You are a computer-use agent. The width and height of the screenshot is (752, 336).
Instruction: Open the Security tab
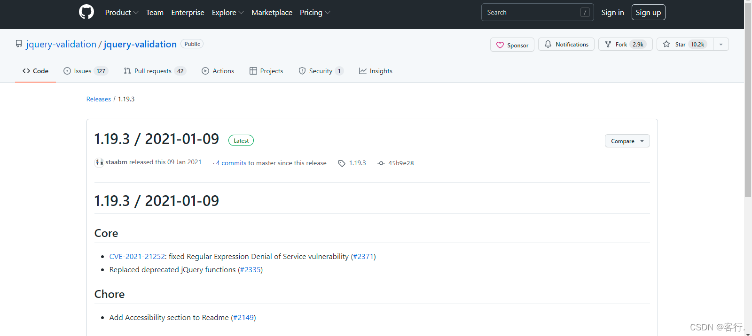[x=321, y=71]
